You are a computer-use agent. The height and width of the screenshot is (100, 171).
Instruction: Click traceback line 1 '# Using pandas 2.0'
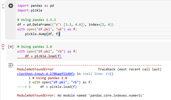click(x=48, y=78)
